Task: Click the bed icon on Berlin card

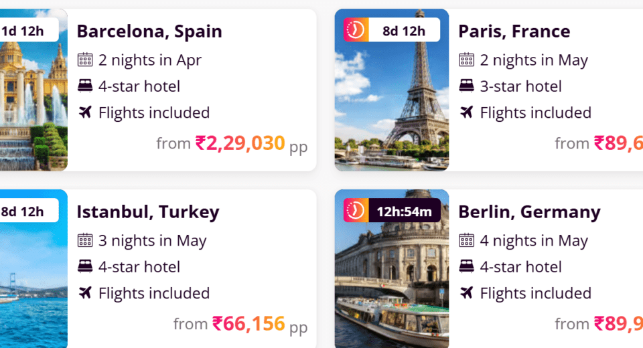Action: 467,267
